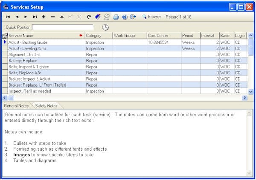Select the General Notes tab
Viewport: 256px width, 180px height.
point(16,106)
